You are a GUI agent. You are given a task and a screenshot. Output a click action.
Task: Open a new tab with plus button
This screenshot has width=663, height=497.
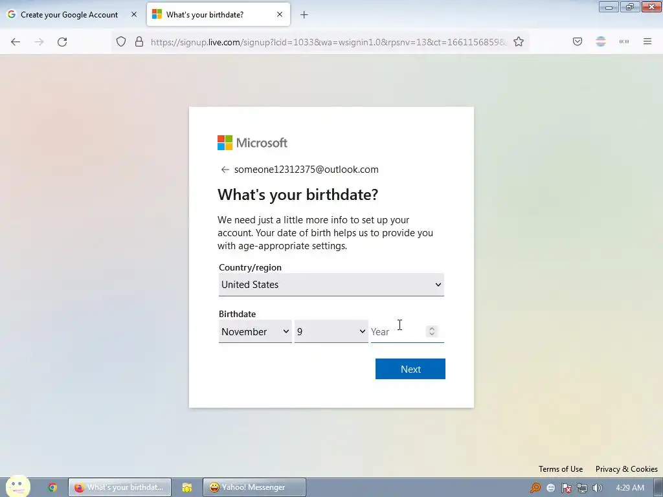(304, 15)
